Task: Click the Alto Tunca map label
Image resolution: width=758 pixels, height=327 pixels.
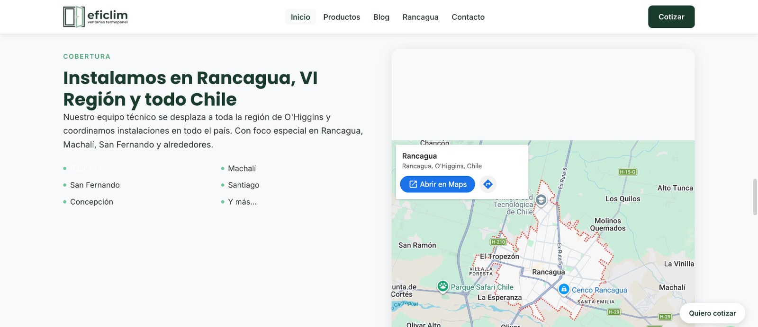Action: pos(675,188)
